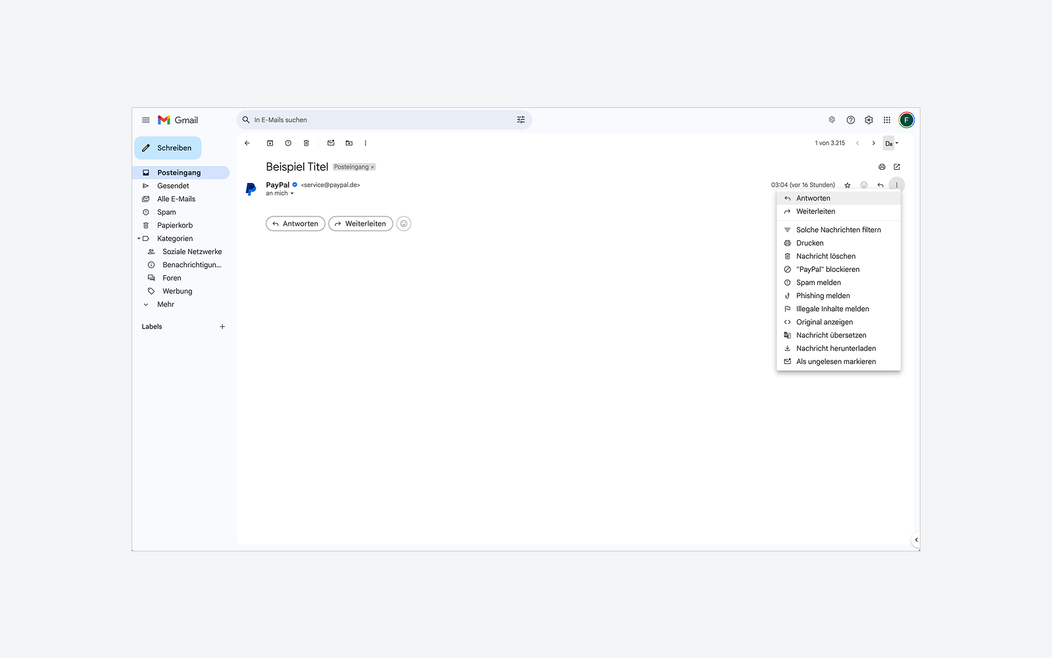
Task: Choose Nachricht herunterladen from the menu
Action: pos(838,348)
